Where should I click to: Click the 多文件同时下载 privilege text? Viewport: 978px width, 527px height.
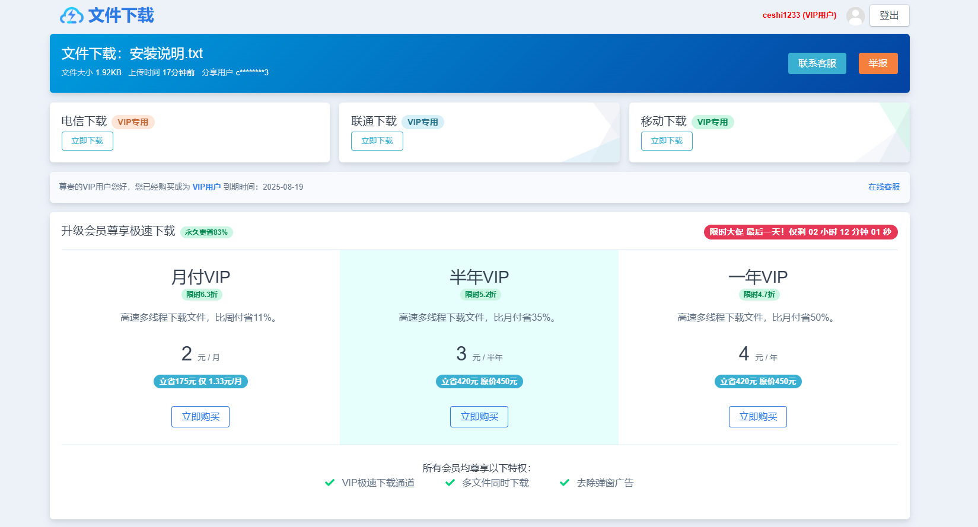click(495, 483)
